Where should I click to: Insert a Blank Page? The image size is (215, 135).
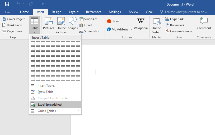[x=12, y=25]
